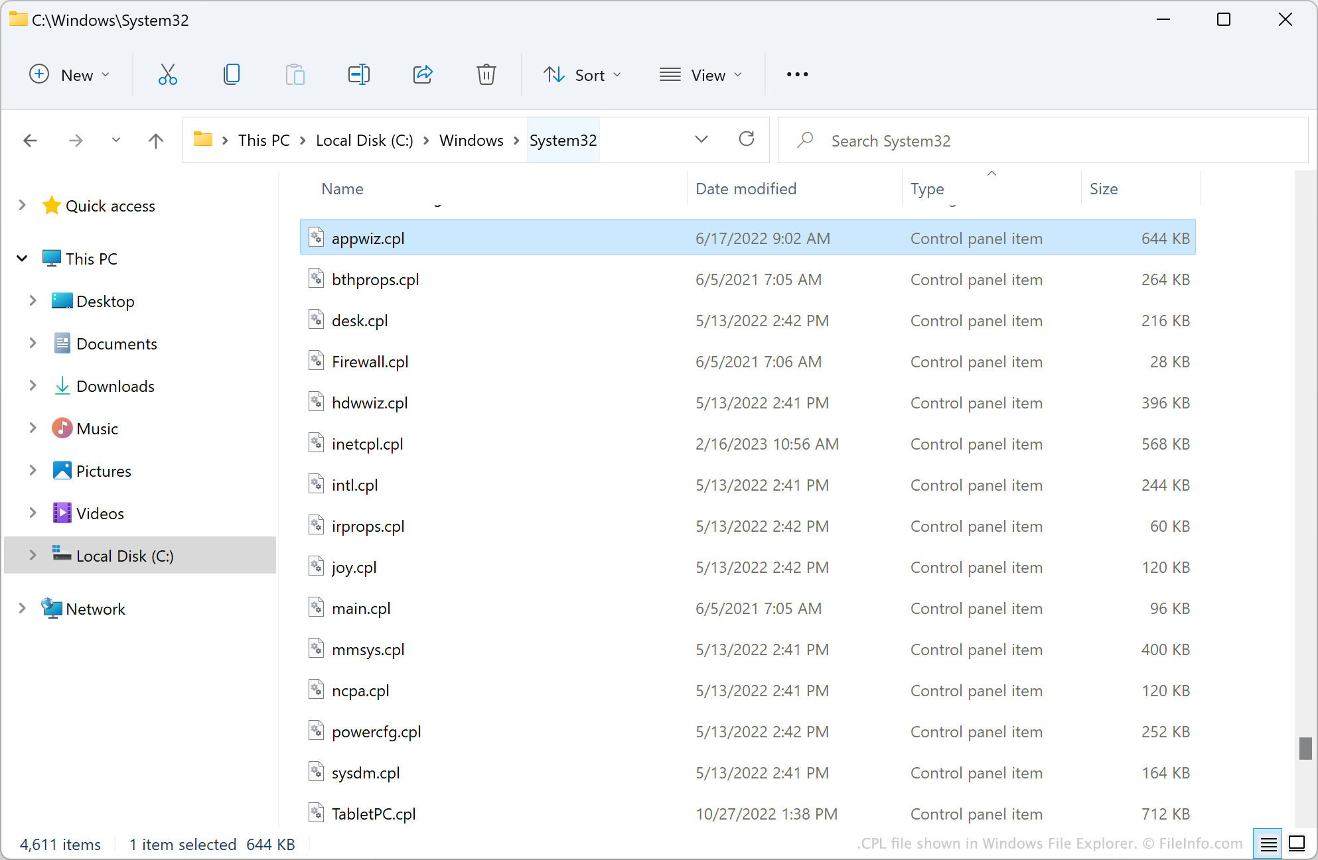Screen dimensions: 1318x860
Task: Refresh the System32 folder view
Action: click(747, 139)
